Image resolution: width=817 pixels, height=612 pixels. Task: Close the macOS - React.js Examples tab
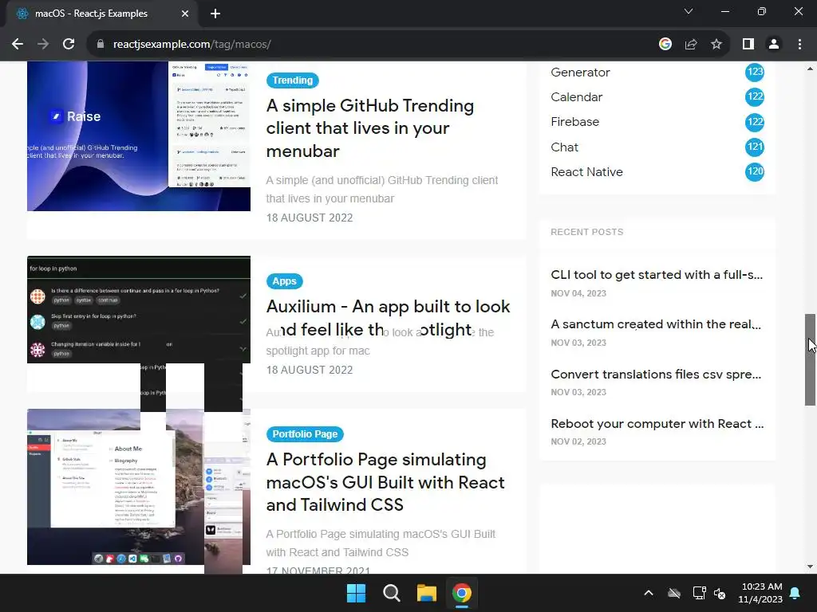coord(185,14)
